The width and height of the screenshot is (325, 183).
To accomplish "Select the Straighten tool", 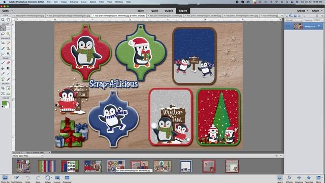I will (x=8, y=94).
